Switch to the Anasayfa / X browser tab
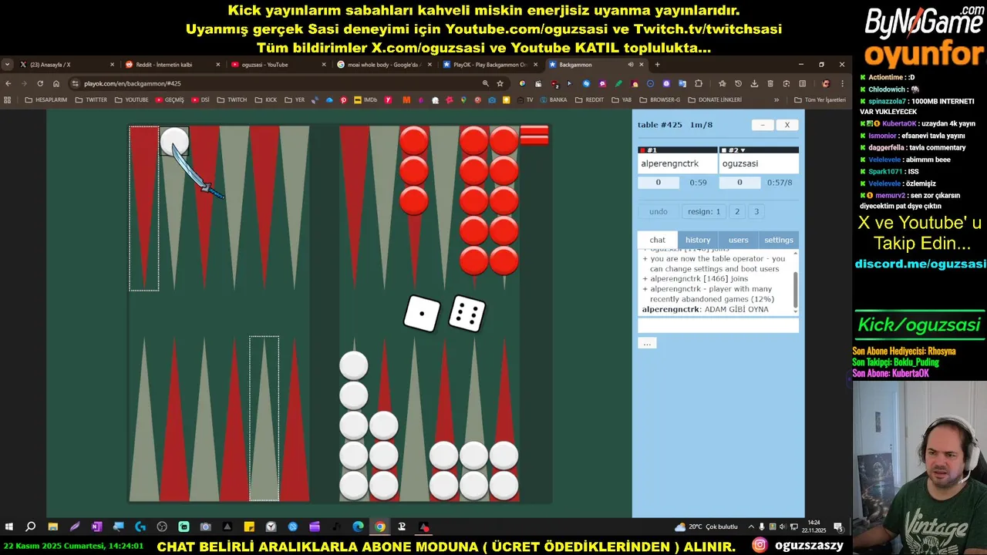 point(67,65)
